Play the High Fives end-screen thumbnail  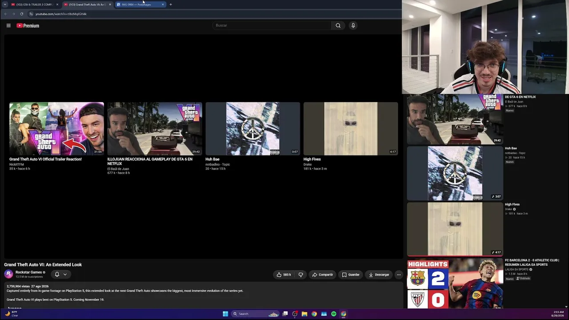[x=351, y=128]
